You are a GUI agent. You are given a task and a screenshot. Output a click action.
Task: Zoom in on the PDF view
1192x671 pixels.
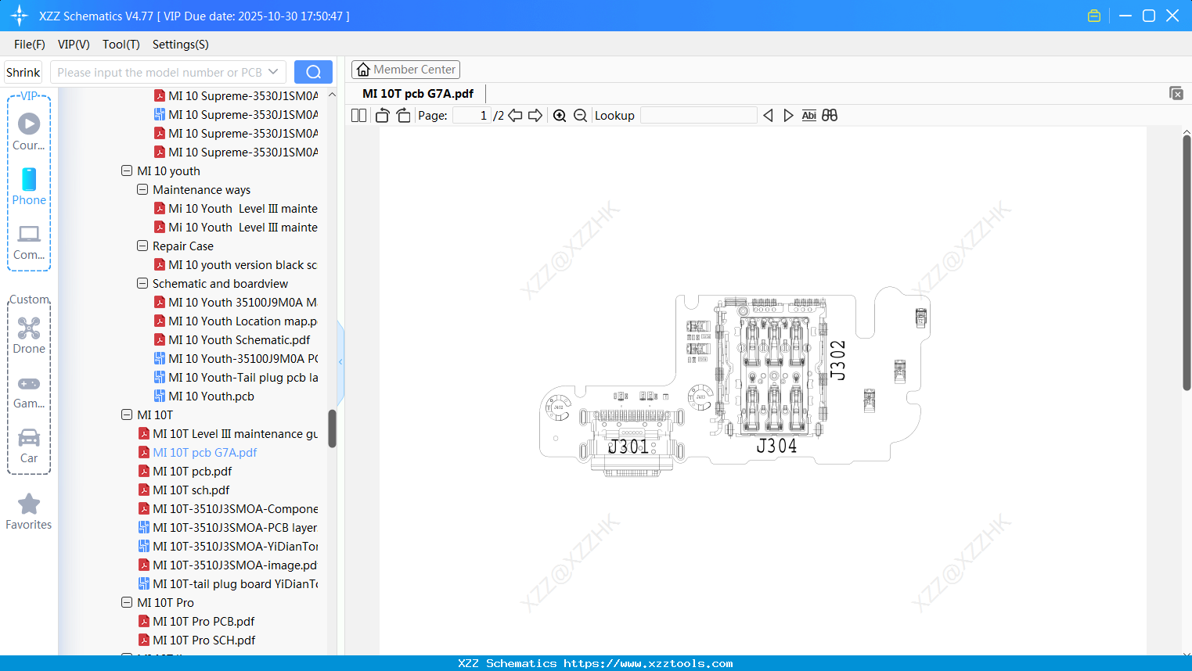coord(560,115)
